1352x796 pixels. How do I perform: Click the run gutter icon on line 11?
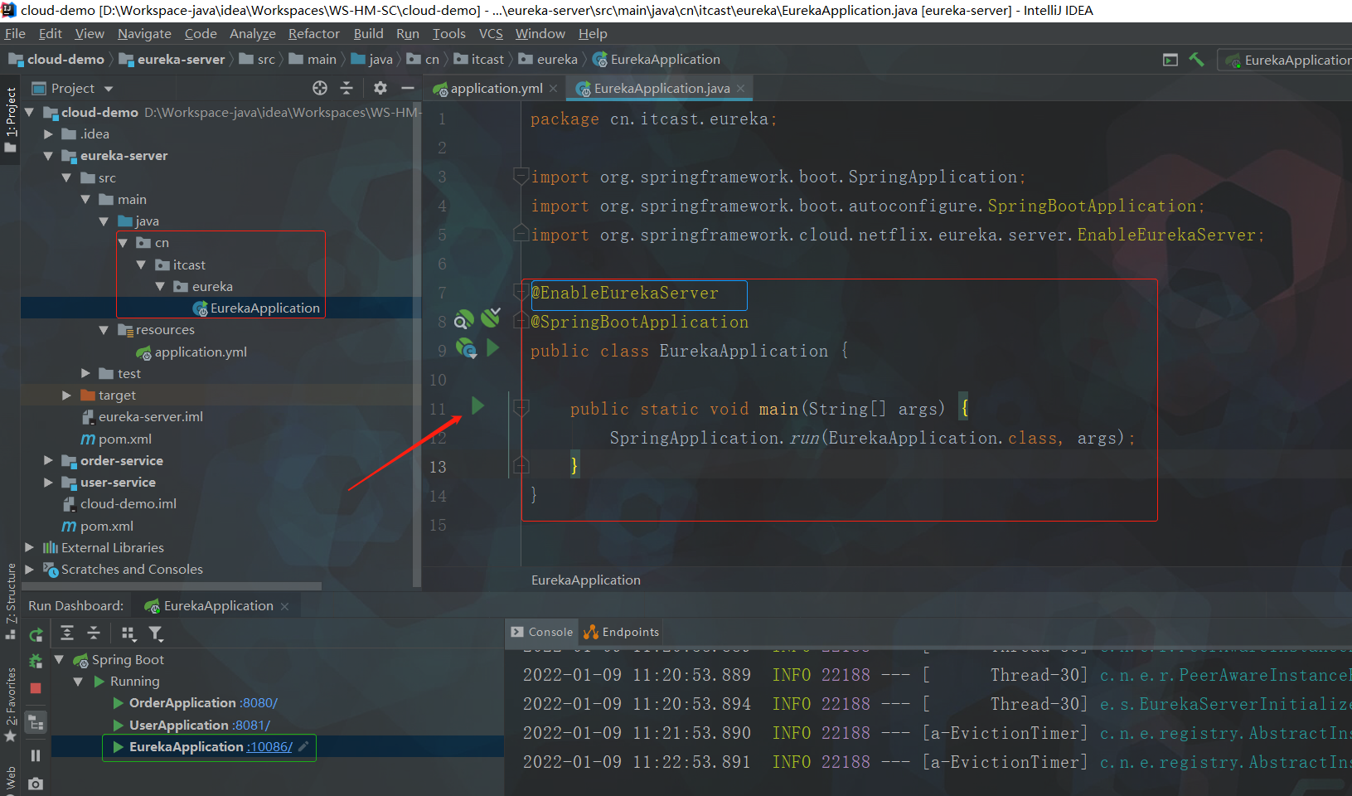coord(477,405)
